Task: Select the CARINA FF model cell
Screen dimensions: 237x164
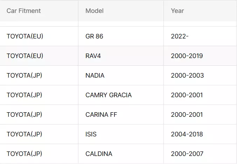Action: [x=121, y=115]
